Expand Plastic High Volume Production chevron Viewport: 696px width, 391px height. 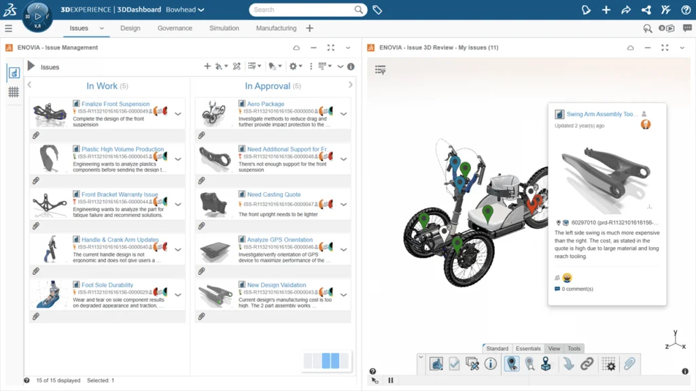pyautogui.click(x=178, y=159)
